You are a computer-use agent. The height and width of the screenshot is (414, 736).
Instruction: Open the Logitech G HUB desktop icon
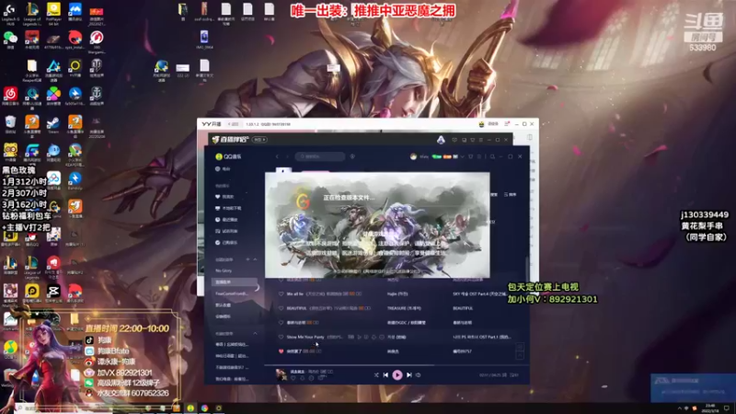10,10
